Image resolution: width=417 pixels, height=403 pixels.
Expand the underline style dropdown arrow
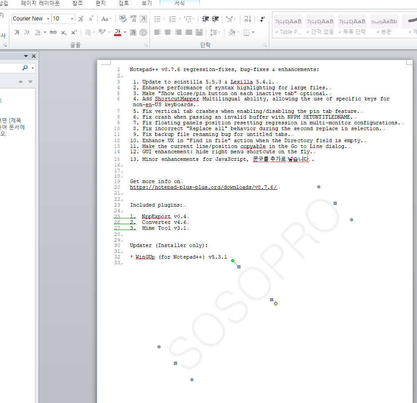tap(45, 32)
